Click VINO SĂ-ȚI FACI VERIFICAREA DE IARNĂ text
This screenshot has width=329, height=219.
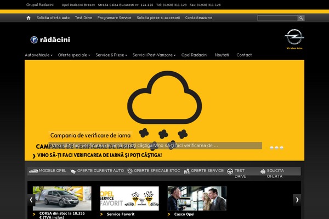[x=99, y=155]
